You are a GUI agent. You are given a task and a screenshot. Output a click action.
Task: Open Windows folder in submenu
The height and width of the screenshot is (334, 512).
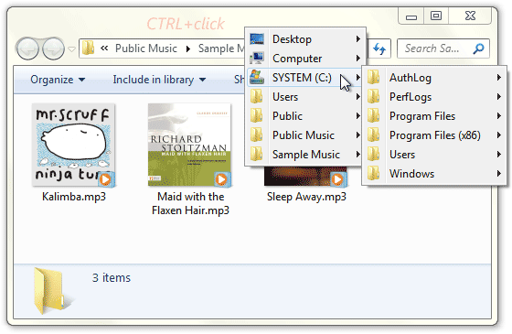[434, 174]
